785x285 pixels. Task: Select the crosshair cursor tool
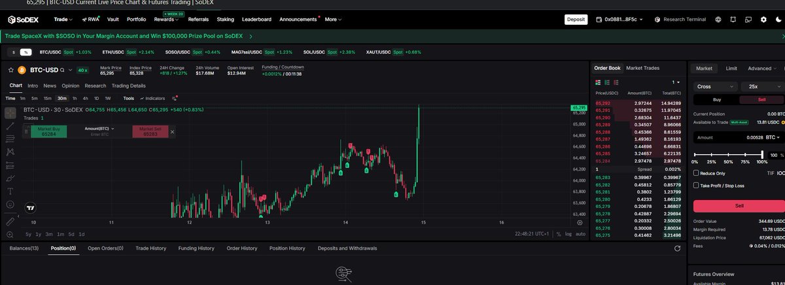[10, 113]
